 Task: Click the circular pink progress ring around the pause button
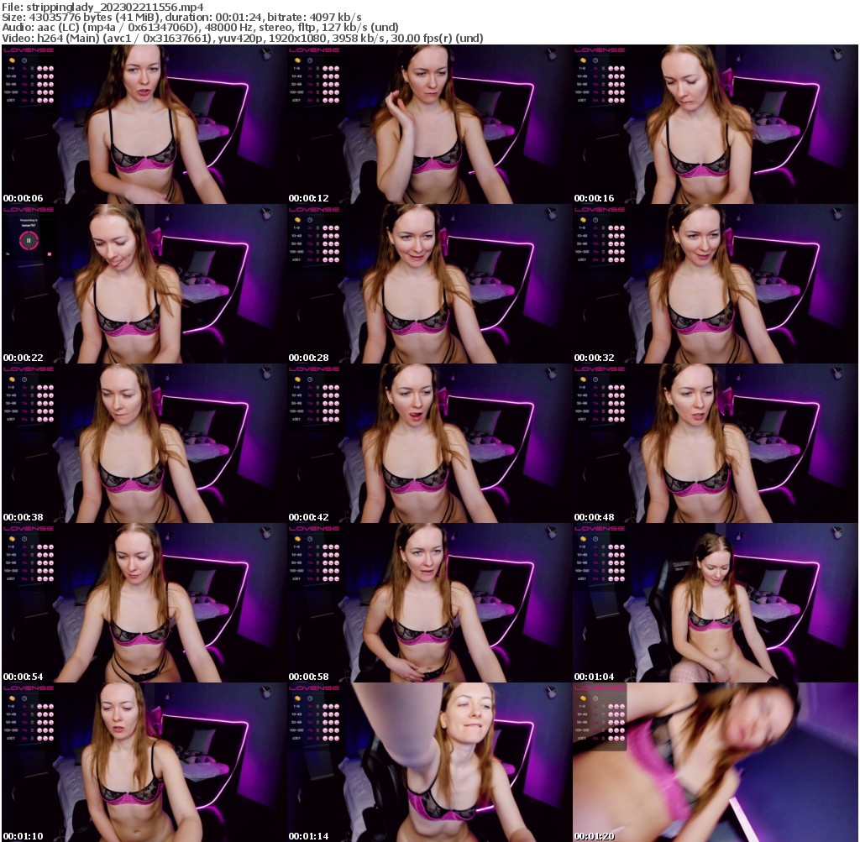click(x=29, y=233)
